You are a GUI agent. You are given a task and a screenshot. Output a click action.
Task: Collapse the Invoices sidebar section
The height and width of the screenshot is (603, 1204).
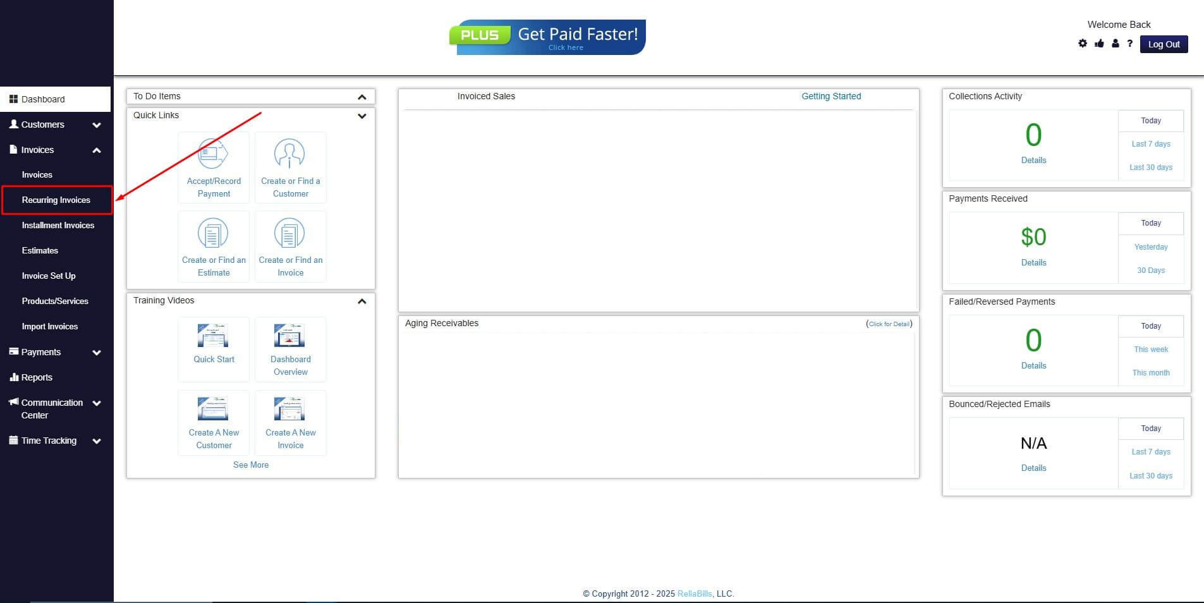[97, 150]
